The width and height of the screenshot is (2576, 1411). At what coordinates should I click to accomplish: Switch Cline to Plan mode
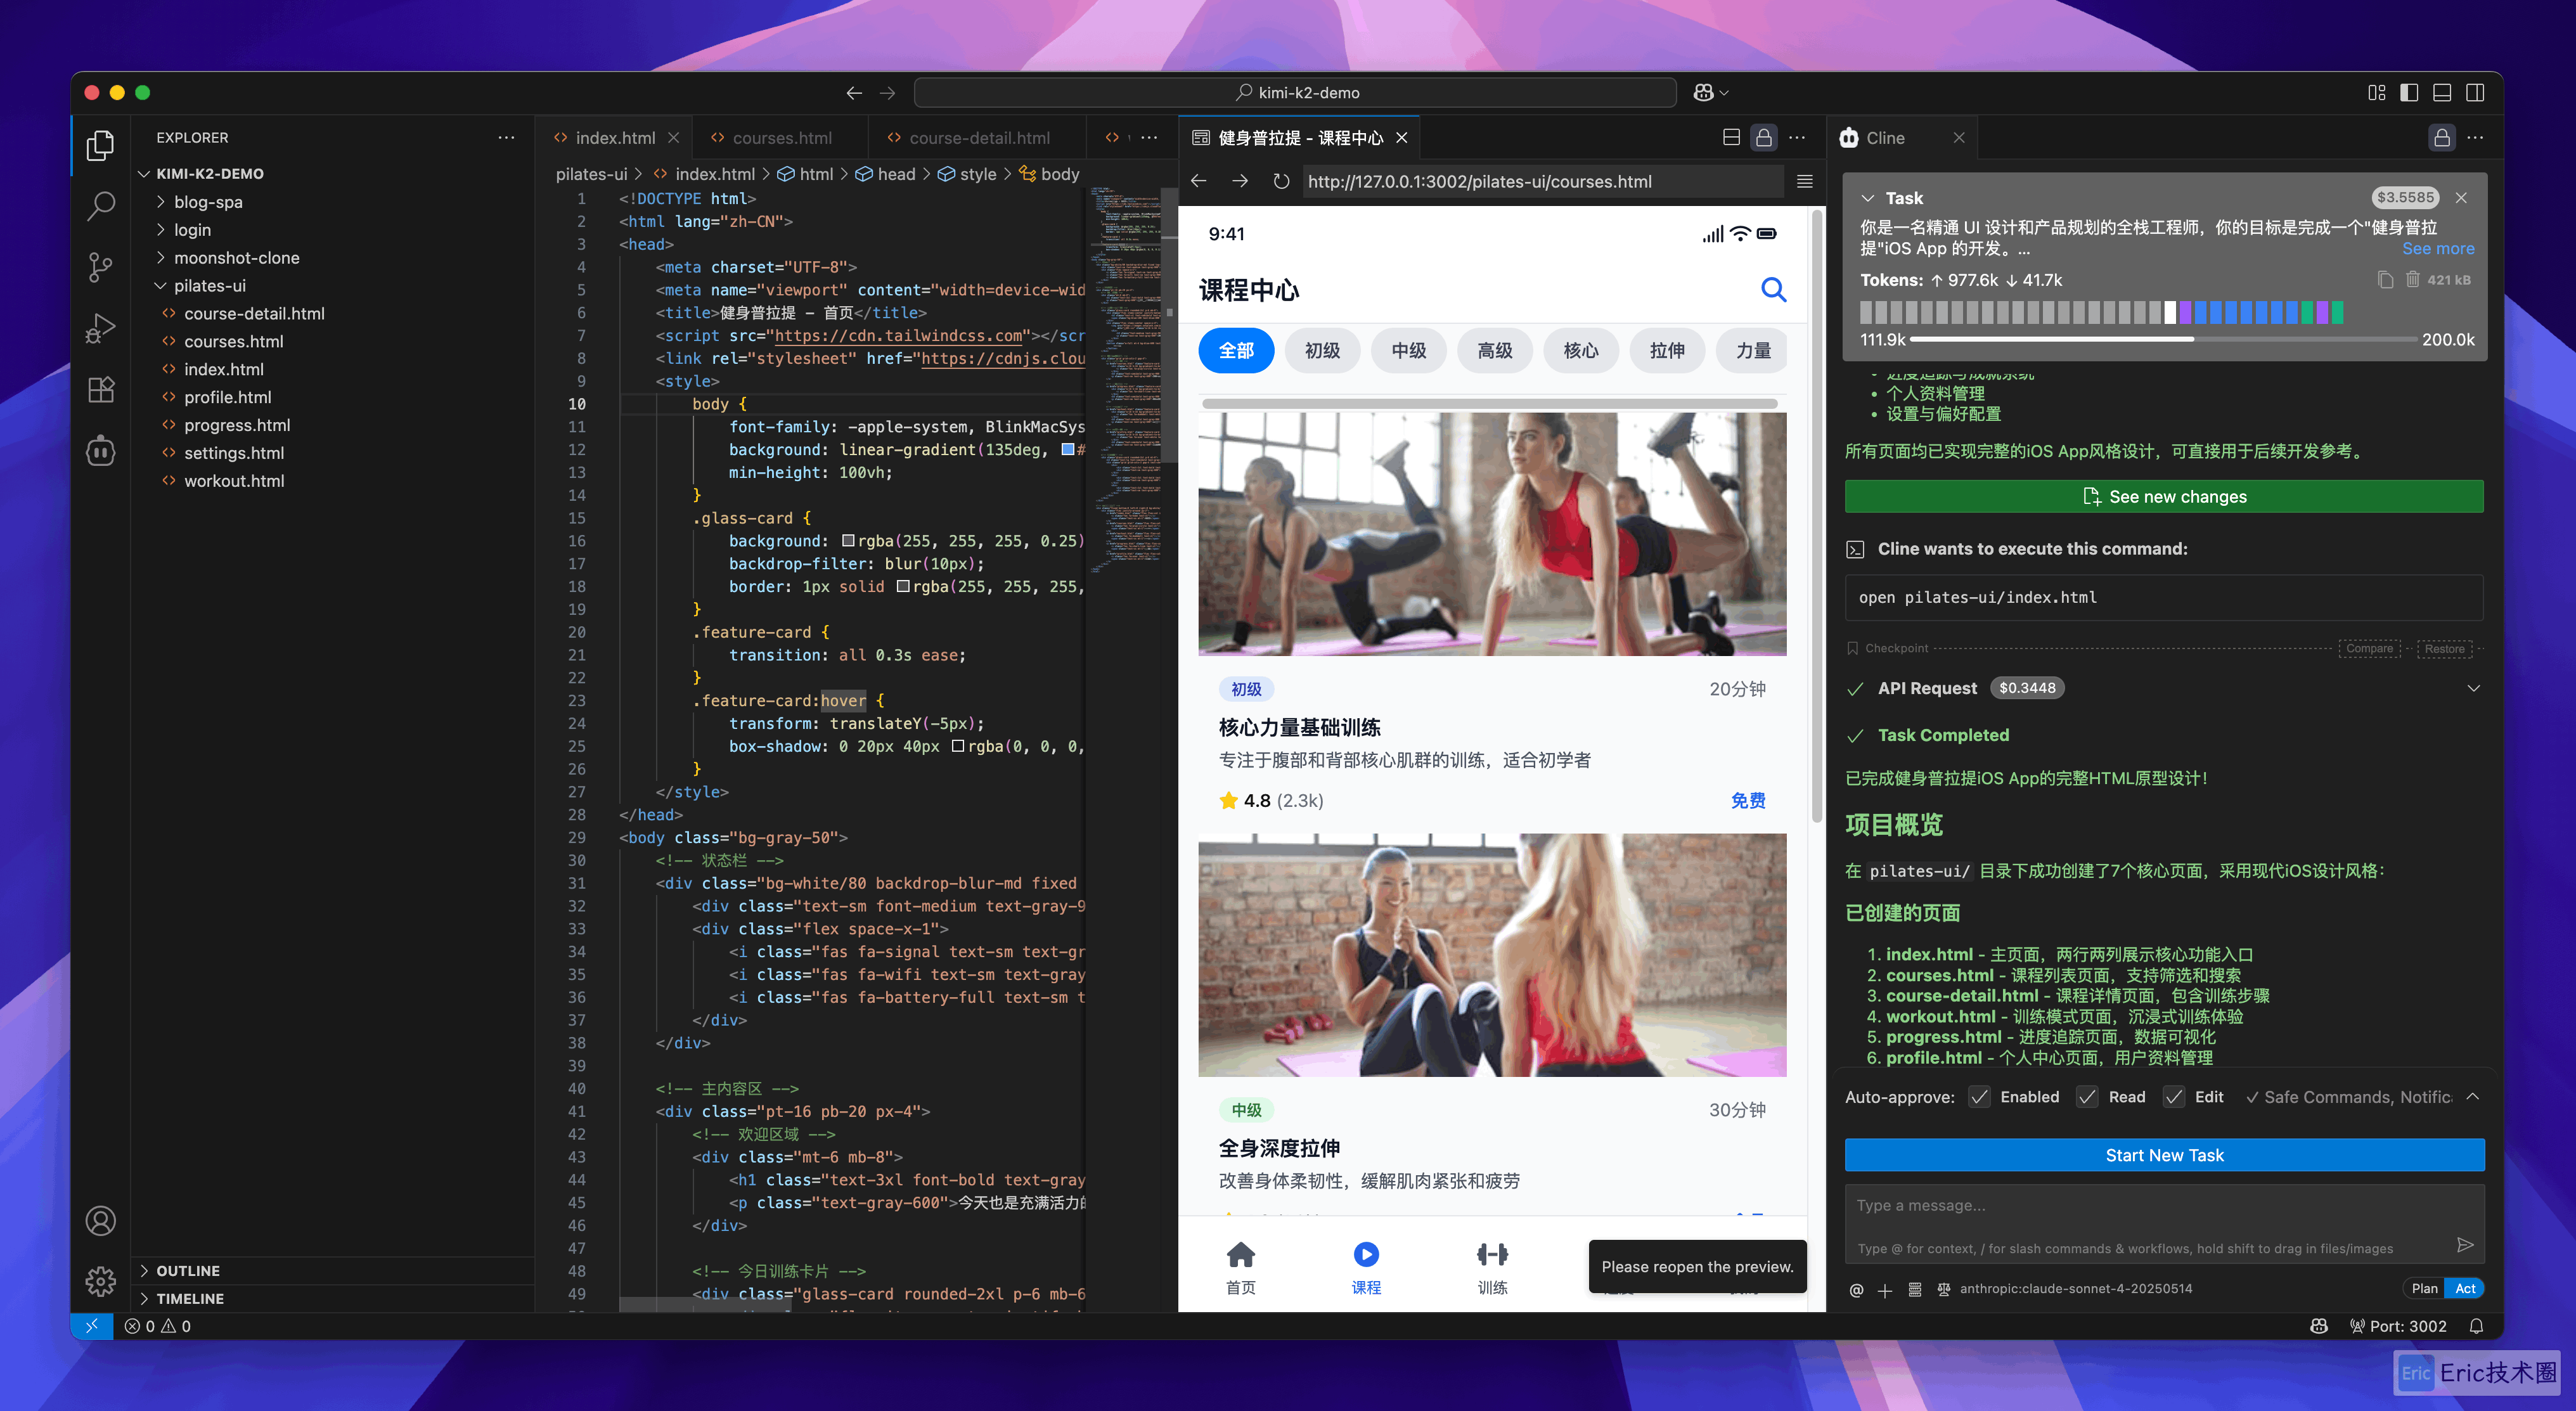coord(2424,1289)
